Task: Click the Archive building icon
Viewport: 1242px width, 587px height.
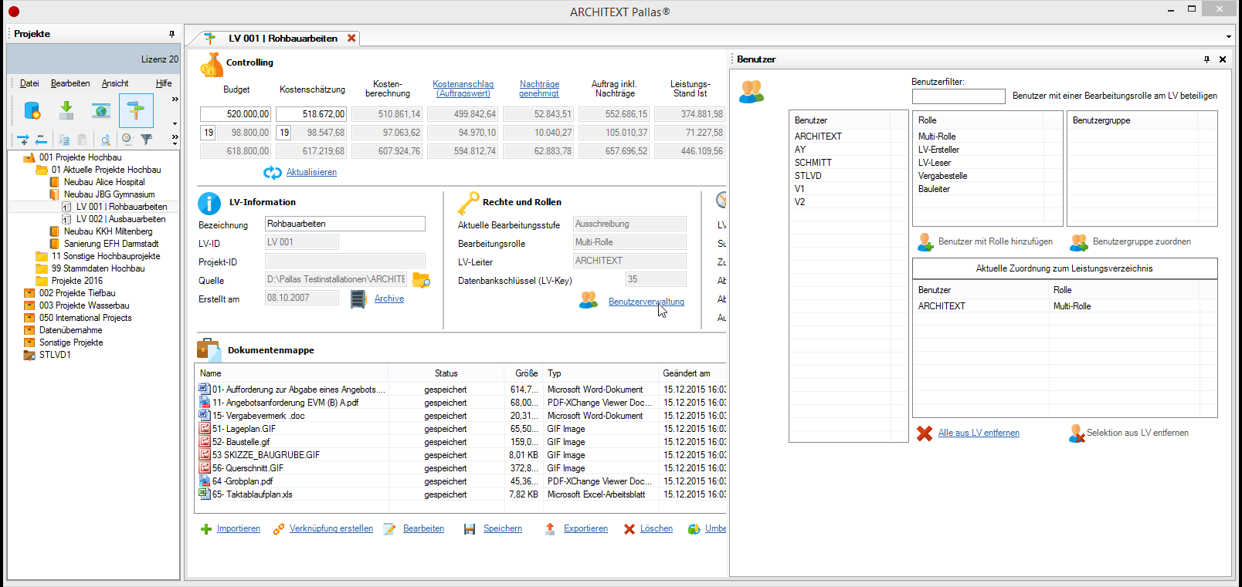Action: (358, 299)
